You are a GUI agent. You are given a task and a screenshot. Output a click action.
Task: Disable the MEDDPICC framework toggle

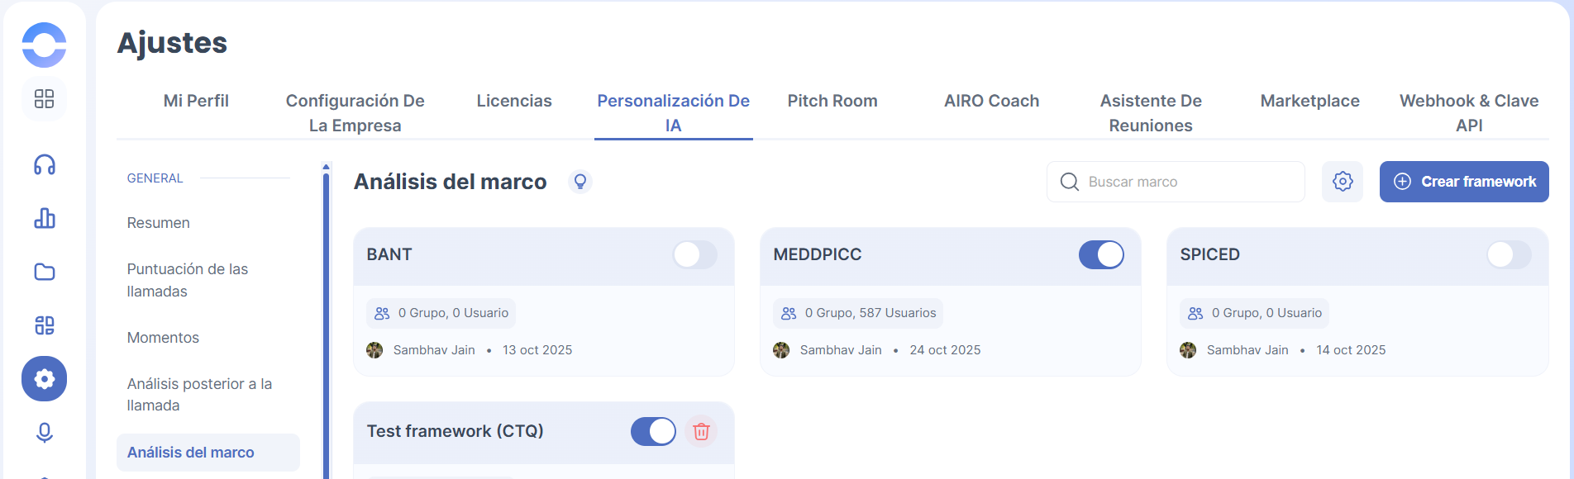(1101, 254)
